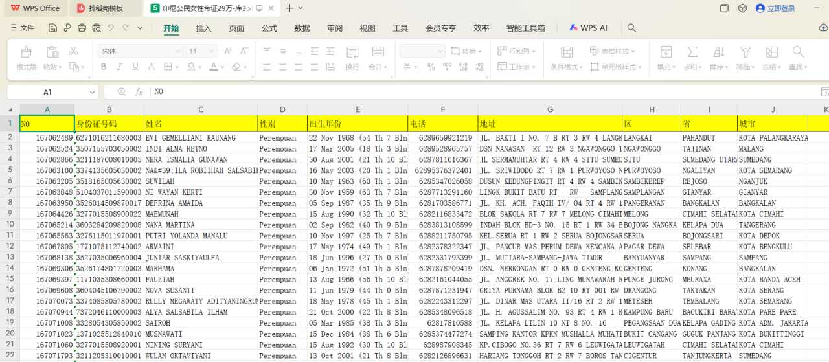Open the File (文件) menu
The image size is (829, 362).
[x=22, y=28]
